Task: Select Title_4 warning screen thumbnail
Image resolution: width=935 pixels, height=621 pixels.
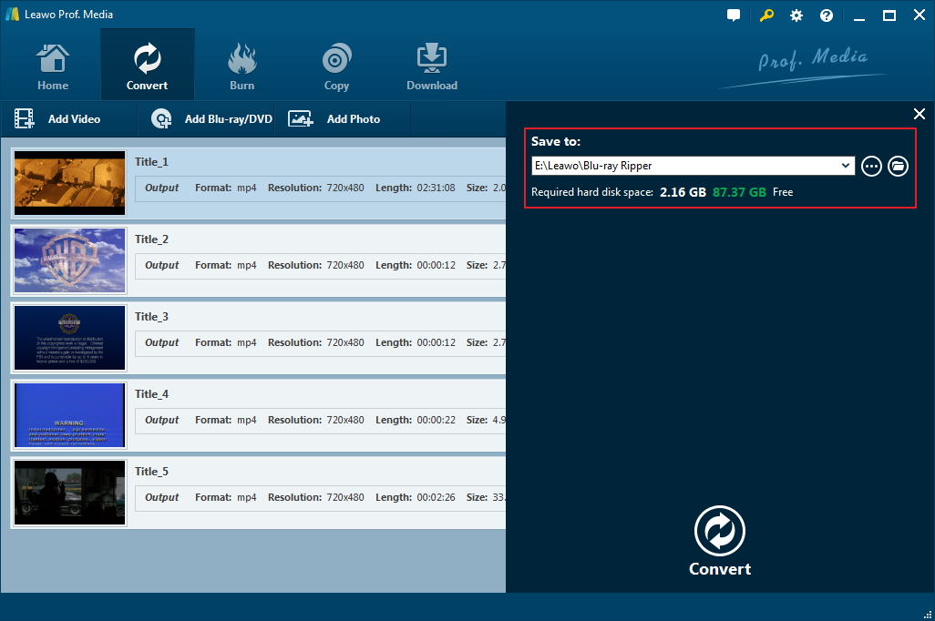Action: [70, 415]
